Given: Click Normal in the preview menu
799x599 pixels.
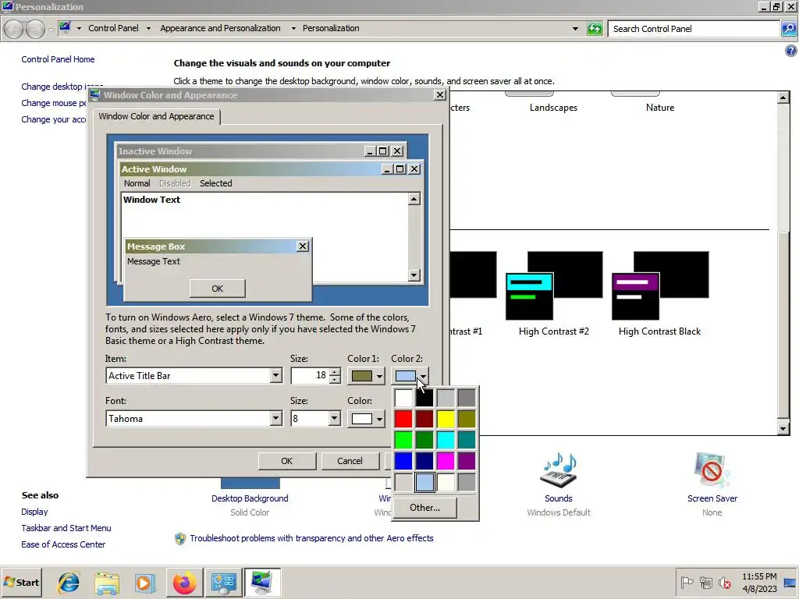Looking at the screenshot, I should (137, 183).
